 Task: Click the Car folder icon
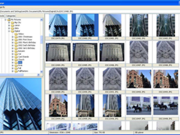pos(16,54)
